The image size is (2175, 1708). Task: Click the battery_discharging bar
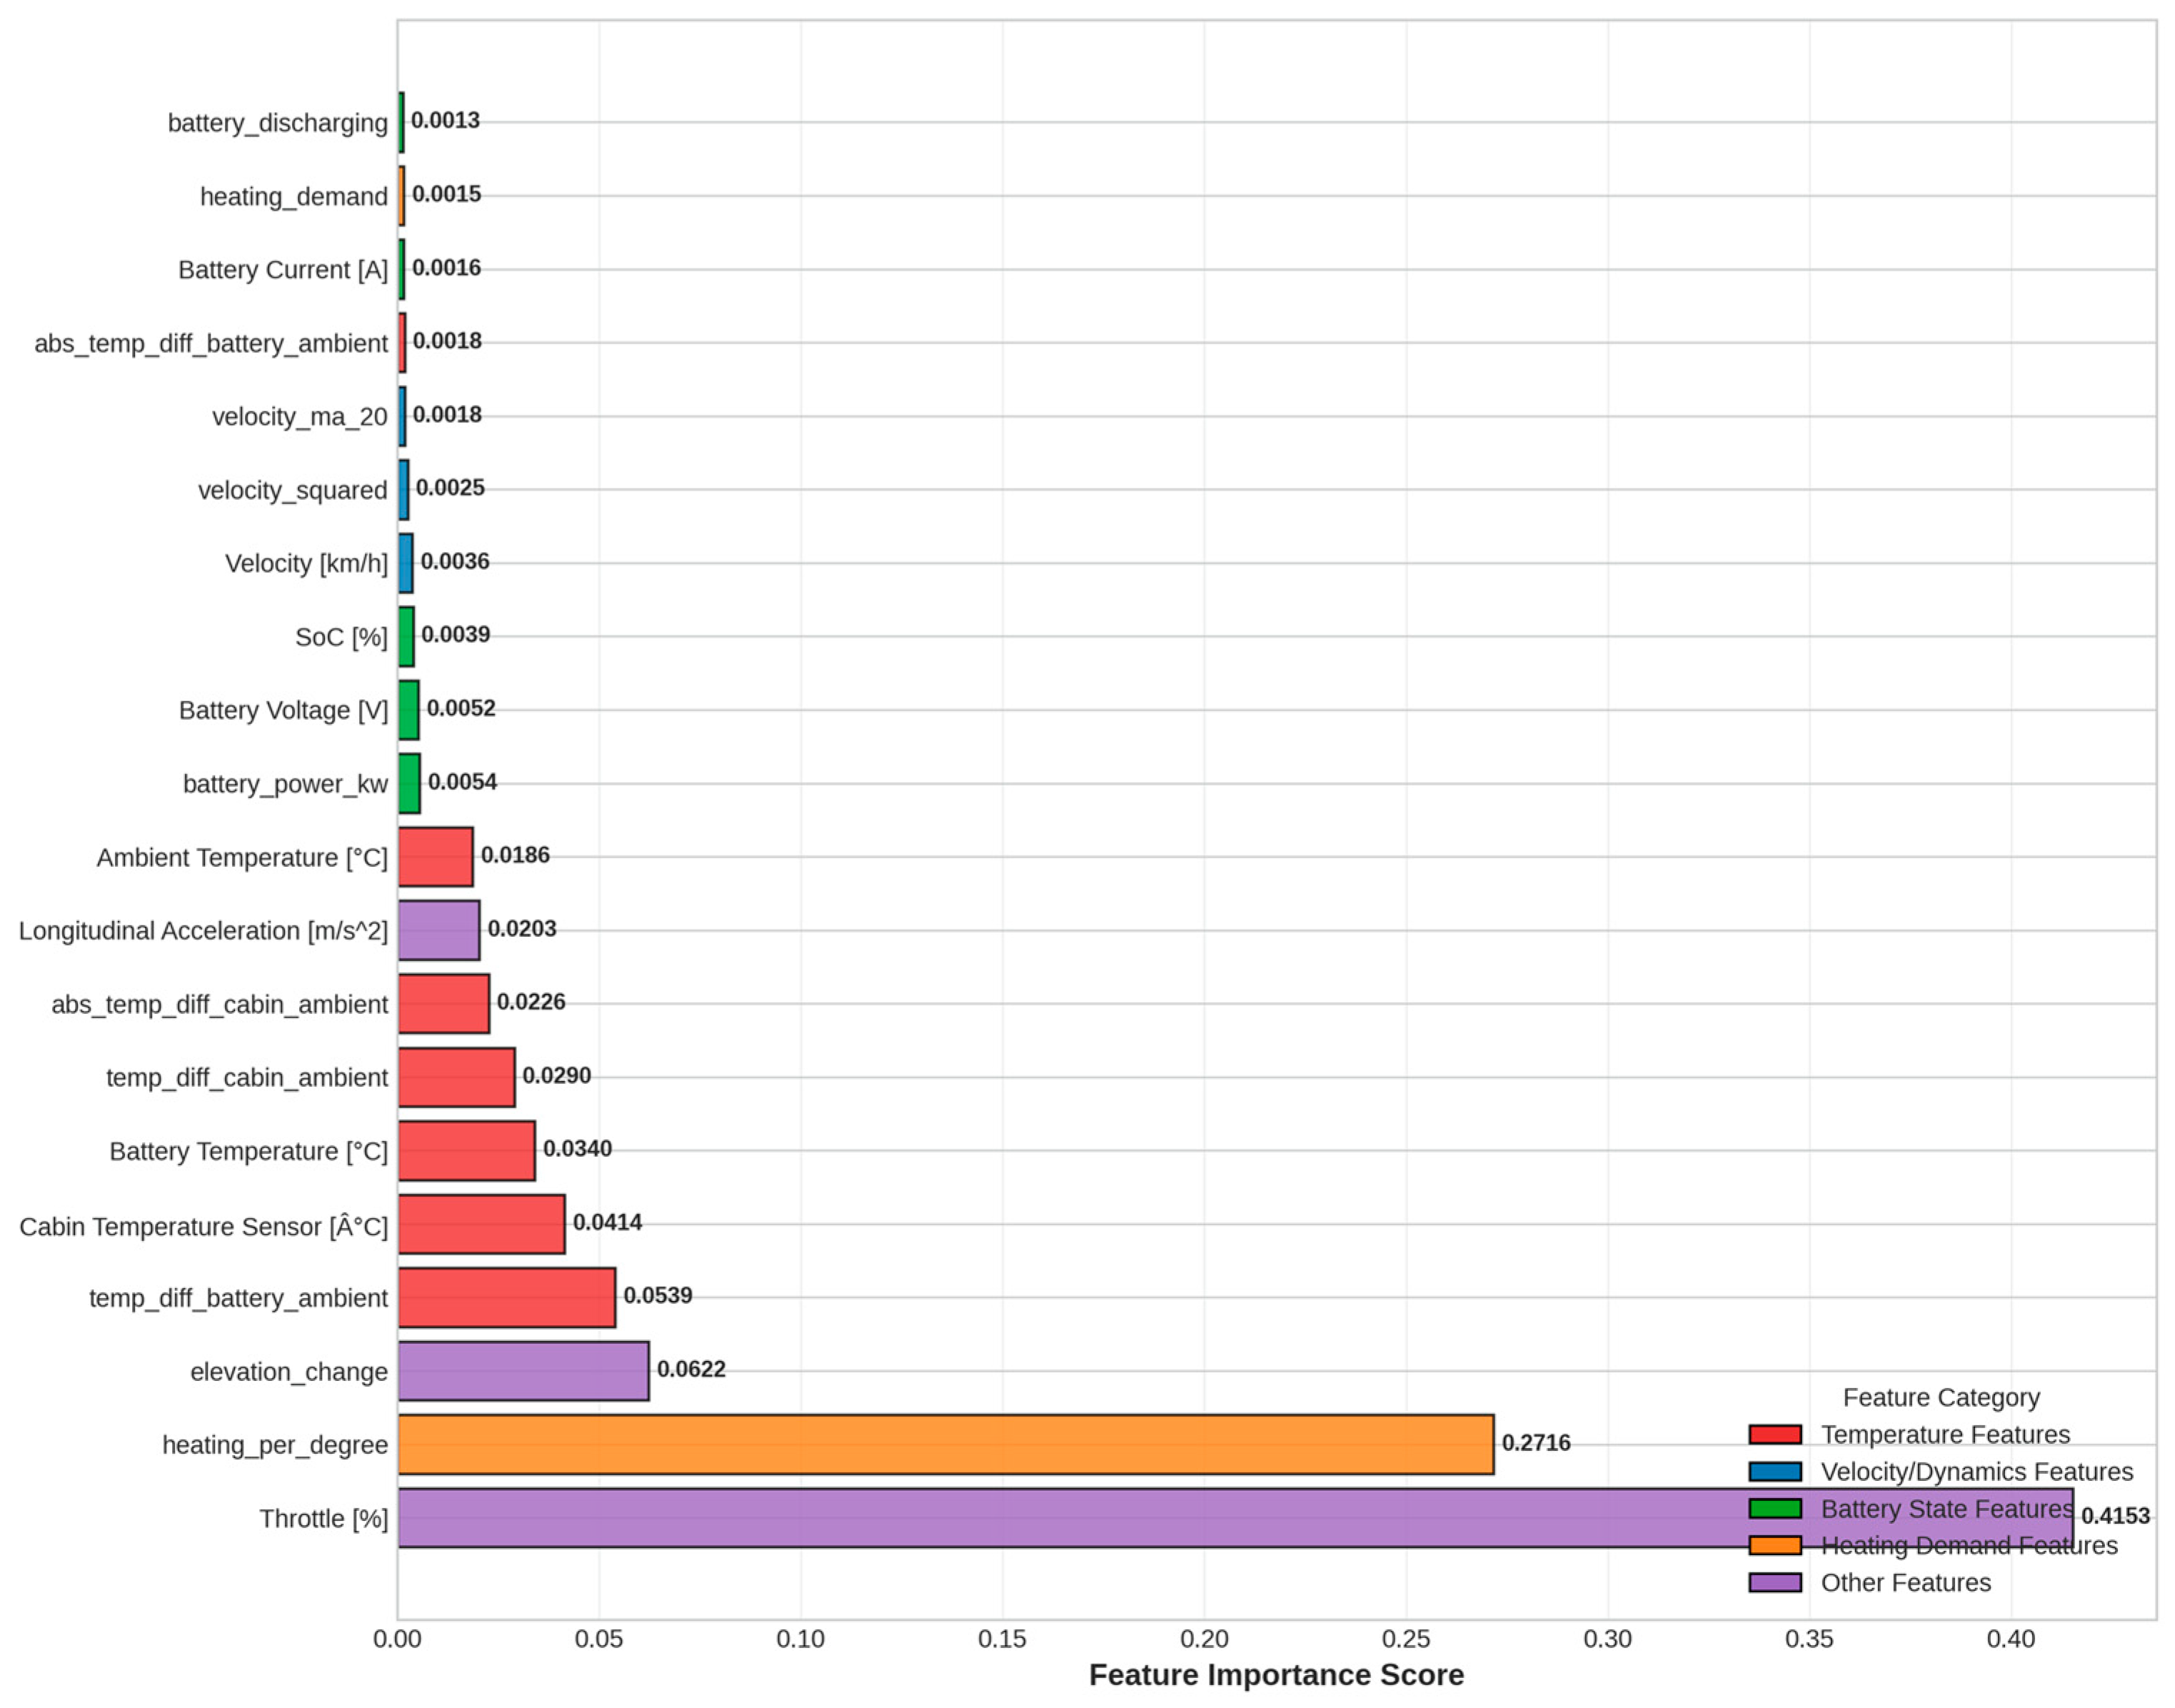(400, 120)
